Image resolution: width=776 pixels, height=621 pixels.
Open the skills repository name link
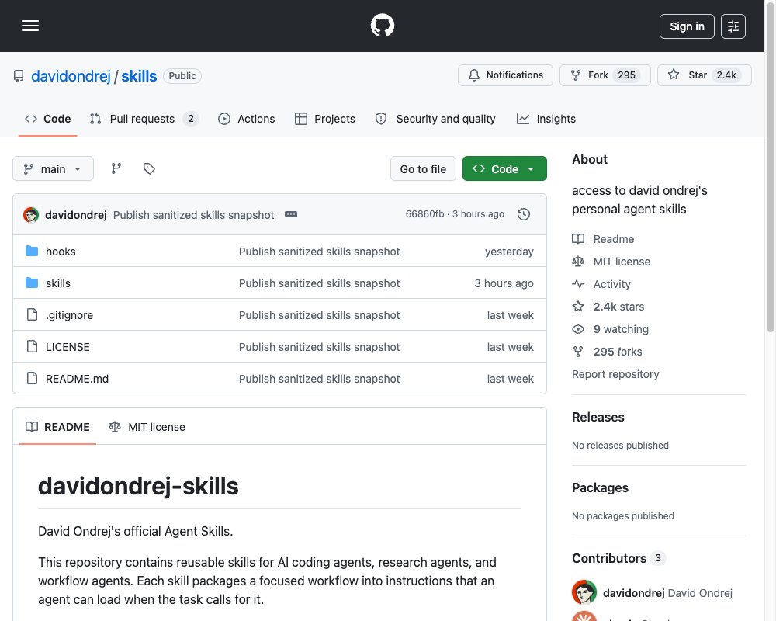tap(139, 76)
